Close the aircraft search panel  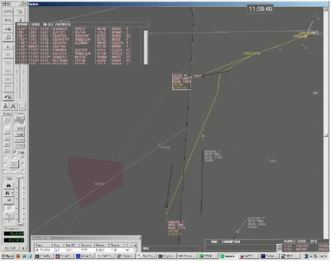139,238
